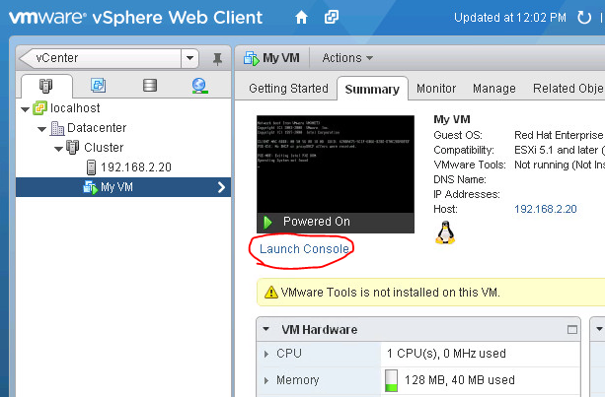Switch to VMs and Templates inventory tab
Image resolution: width=605 pixels, height=397 pixels.
coord(98,85)
